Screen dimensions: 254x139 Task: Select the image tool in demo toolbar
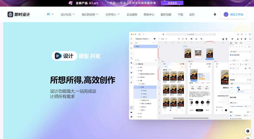(x=131, y=72)
